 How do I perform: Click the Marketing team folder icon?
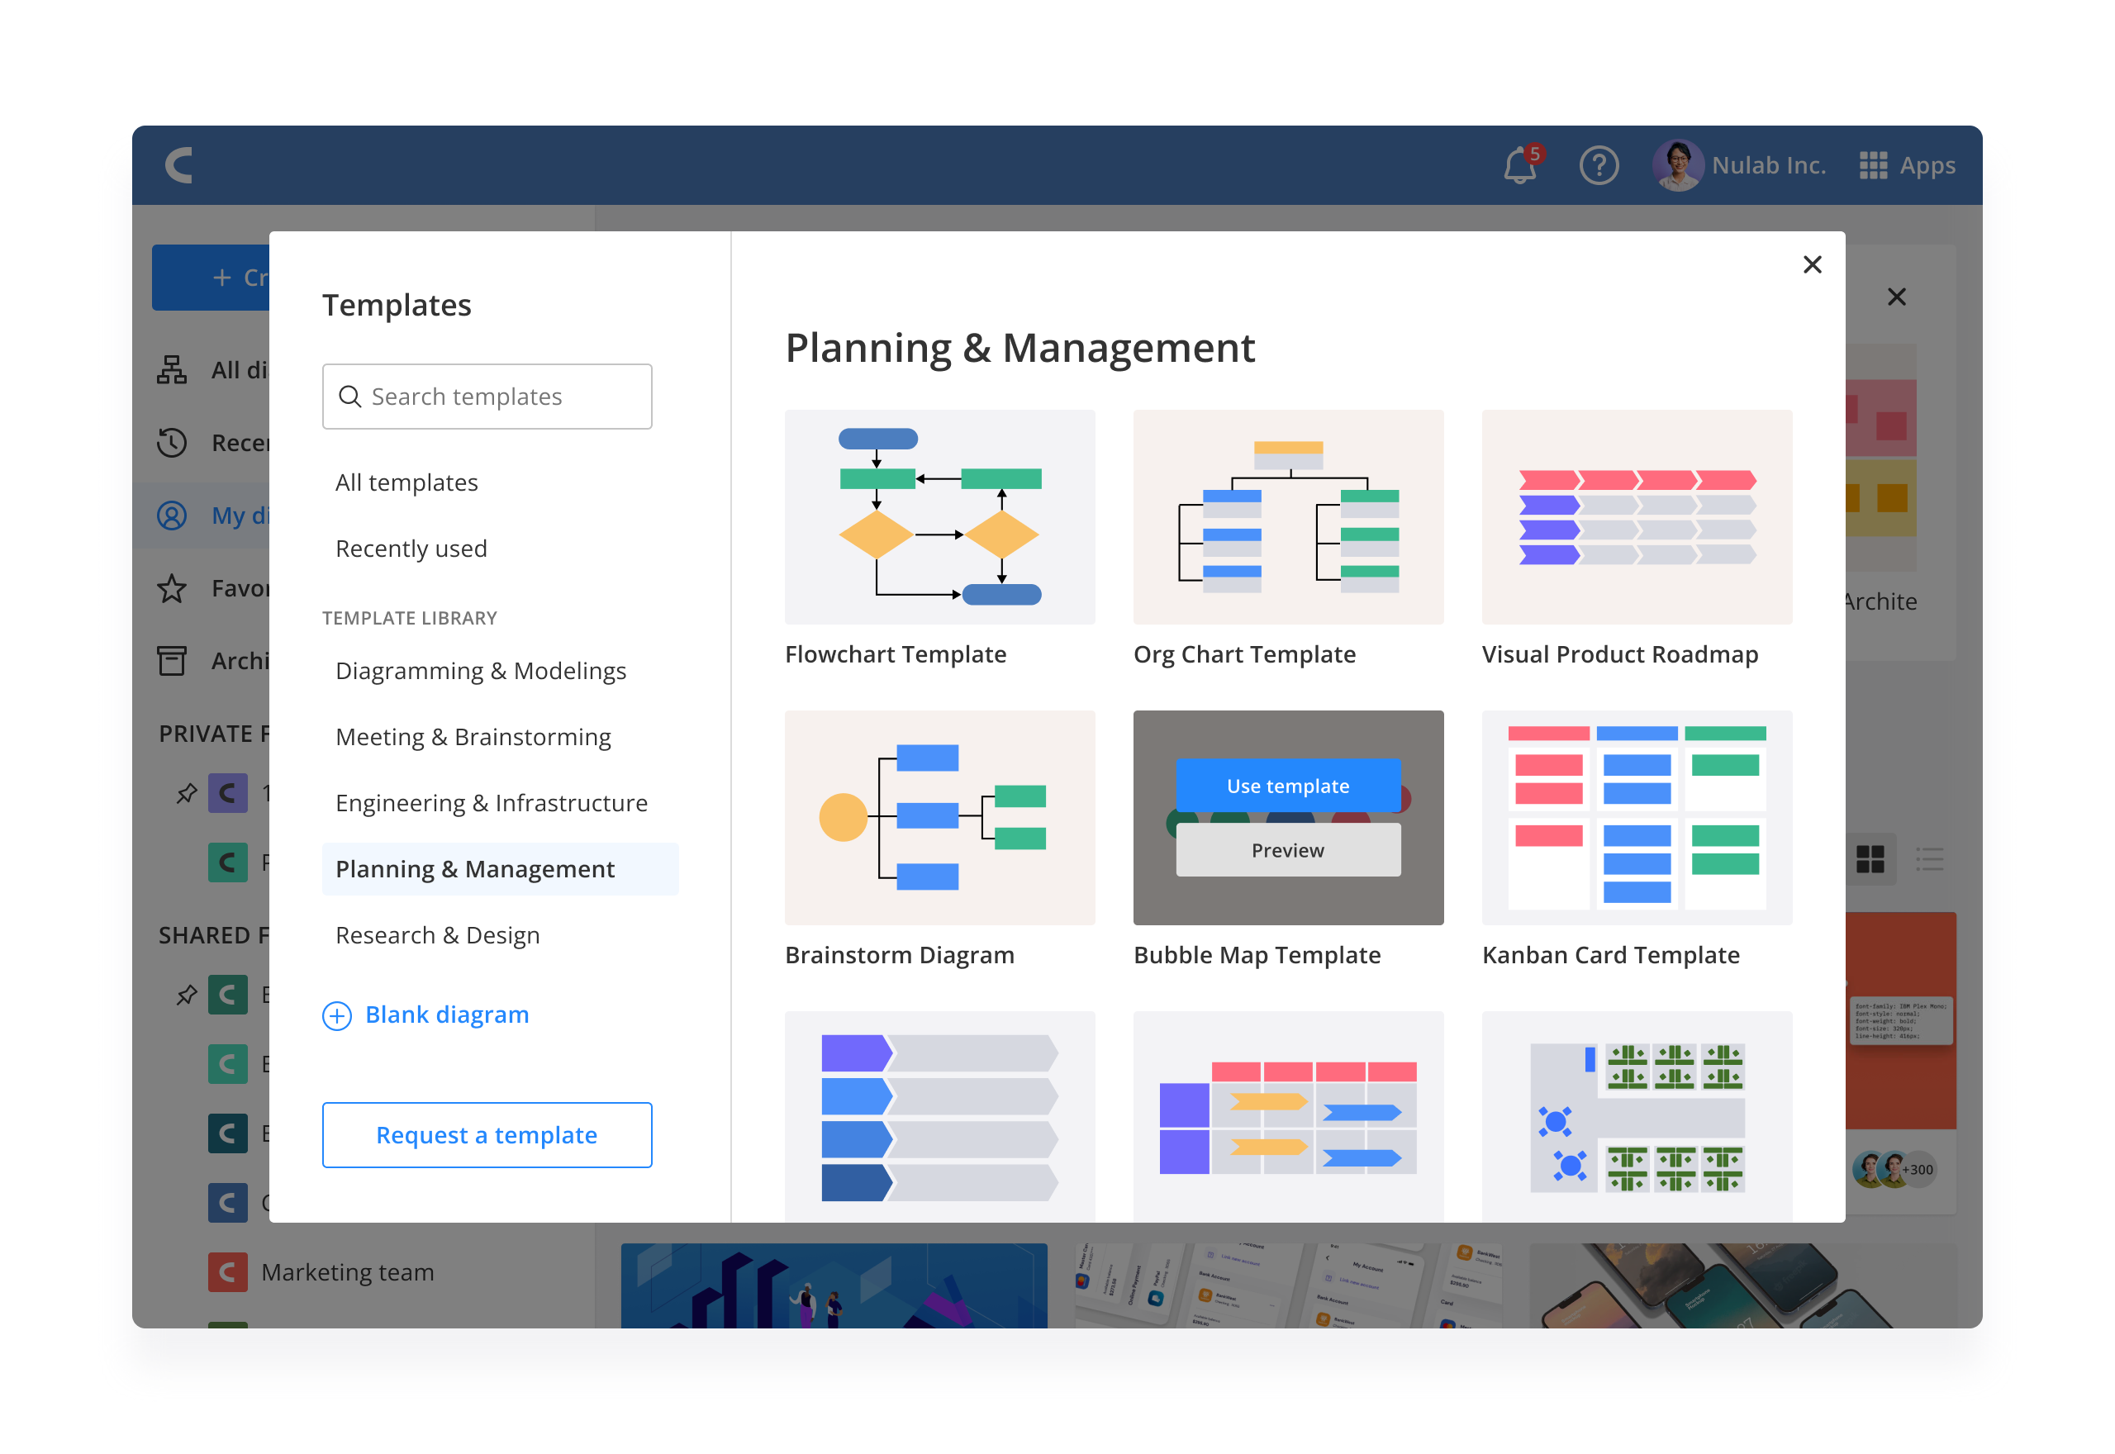[x=228, y=1271]
